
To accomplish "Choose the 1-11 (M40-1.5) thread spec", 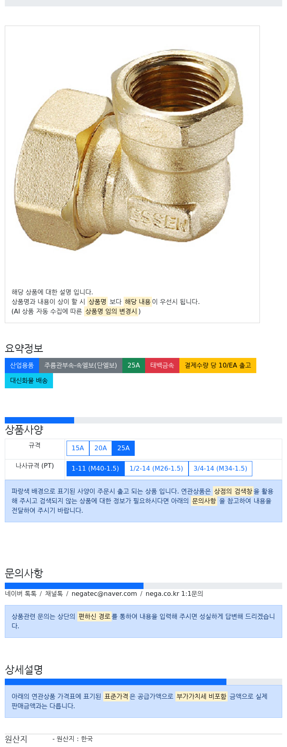I will (x=95, y=469).
